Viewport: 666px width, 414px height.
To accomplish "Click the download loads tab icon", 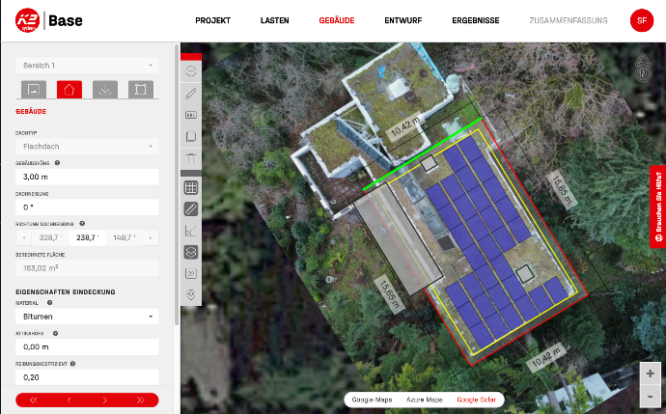I will (105, 90).
